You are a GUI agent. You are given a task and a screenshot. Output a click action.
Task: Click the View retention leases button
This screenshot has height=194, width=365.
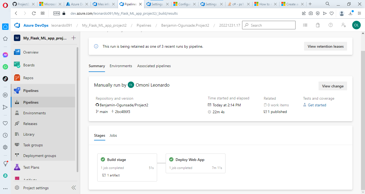pyautogui.click(x=325, y=46)
